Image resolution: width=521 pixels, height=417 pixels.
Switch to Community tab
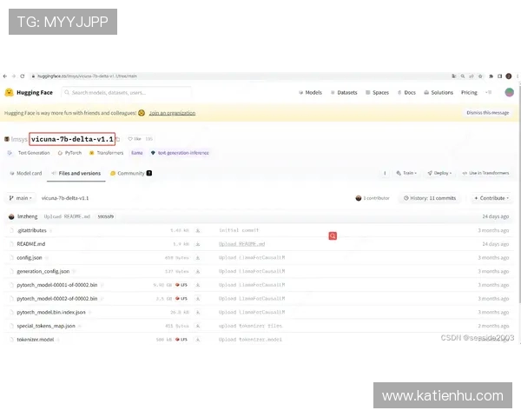pyautogui.click(x=131, y=173)
